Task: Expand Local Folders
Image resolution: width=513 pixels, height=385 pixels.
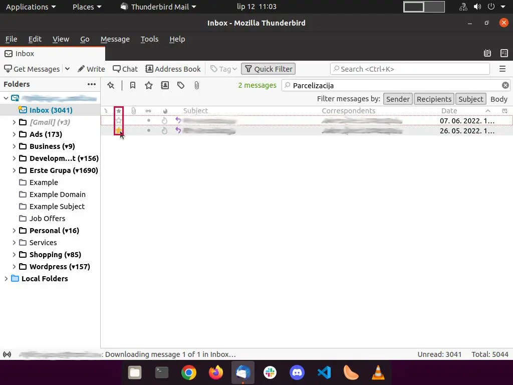Action: [x=6, y=279]
